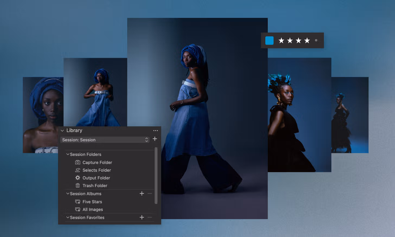395x237 pixels.
Task: Click the Selects Folder icon
Action: click(78, 170)
